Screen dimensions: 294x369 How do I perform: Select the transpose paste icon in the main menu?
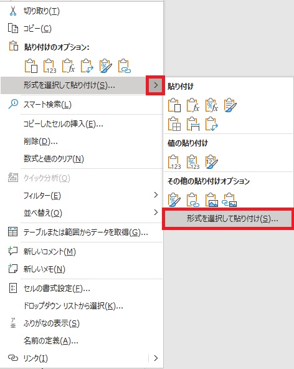[87, 66]
